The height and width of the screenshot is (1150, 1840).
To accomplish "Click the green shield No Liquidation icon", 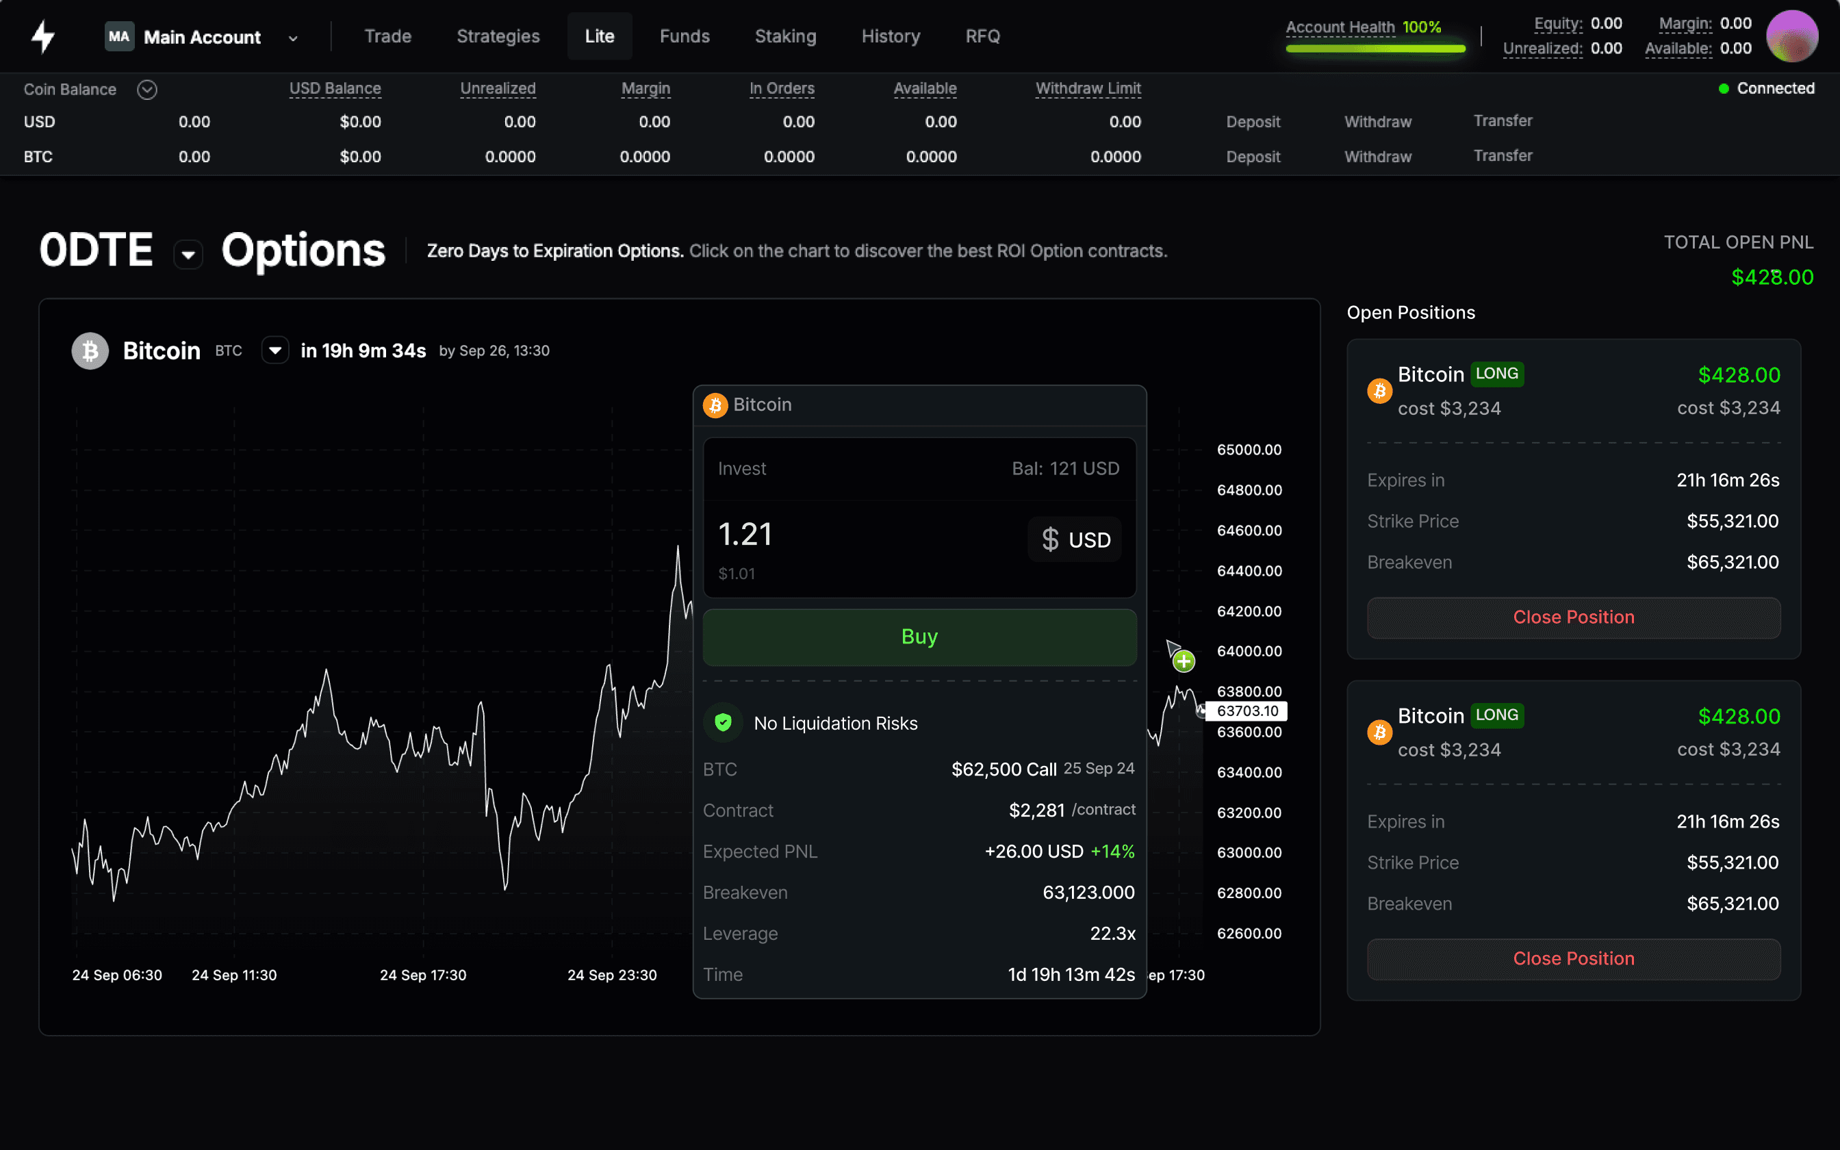I will pos(723,723).
